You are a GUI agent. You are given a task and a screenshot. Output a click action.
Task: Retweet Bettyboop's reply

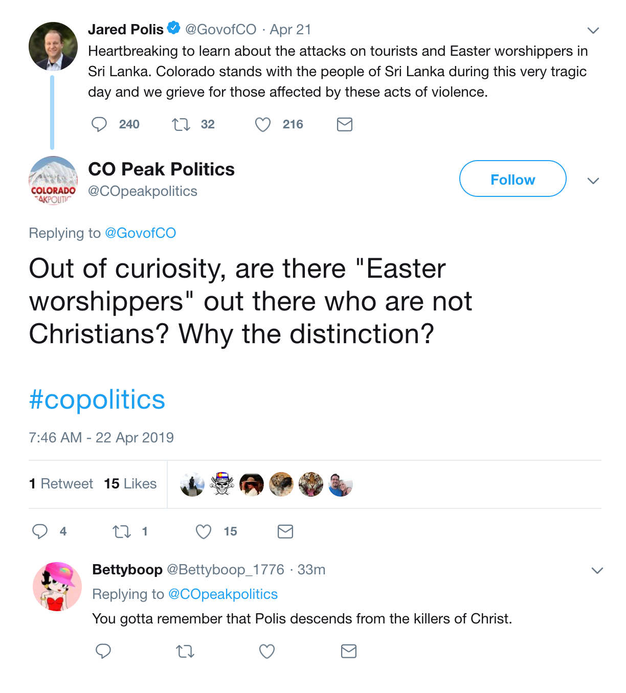coord(185,651)
